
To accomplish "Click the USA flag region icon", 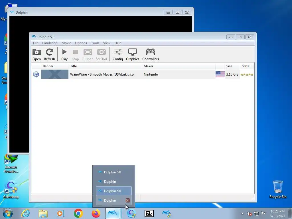I will (220, 74).
